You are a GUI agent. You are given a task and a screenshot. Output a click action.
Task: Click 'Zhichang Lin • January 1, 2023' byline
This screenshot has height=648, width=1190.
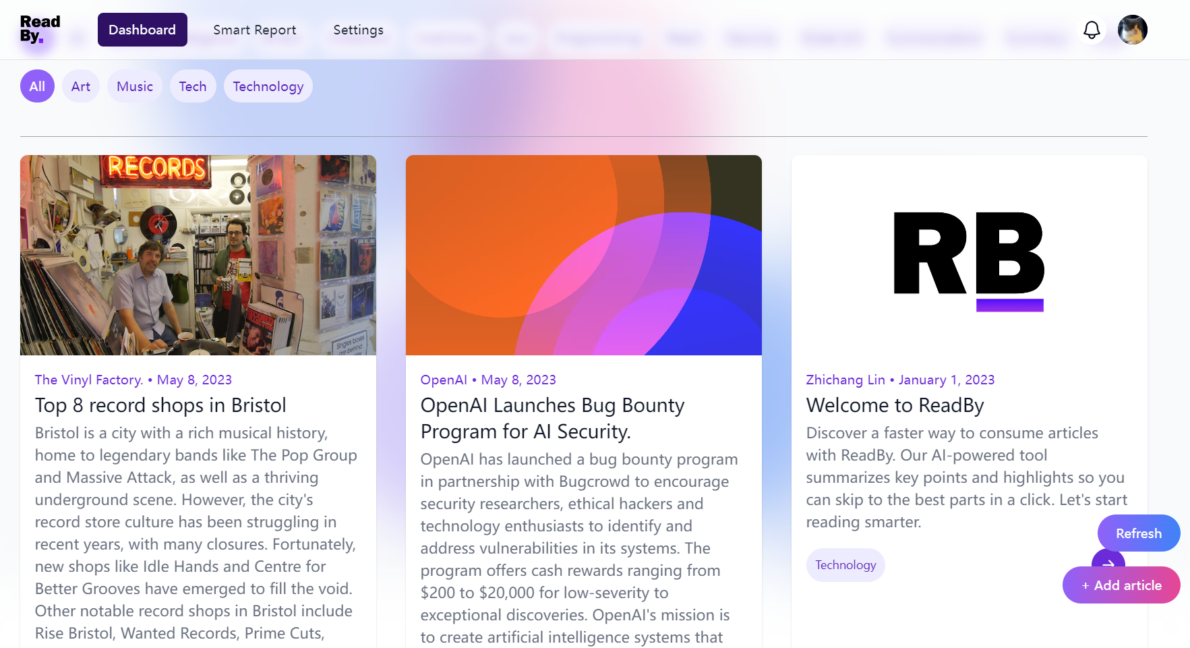pyautogui.click(x=901, y=380)
